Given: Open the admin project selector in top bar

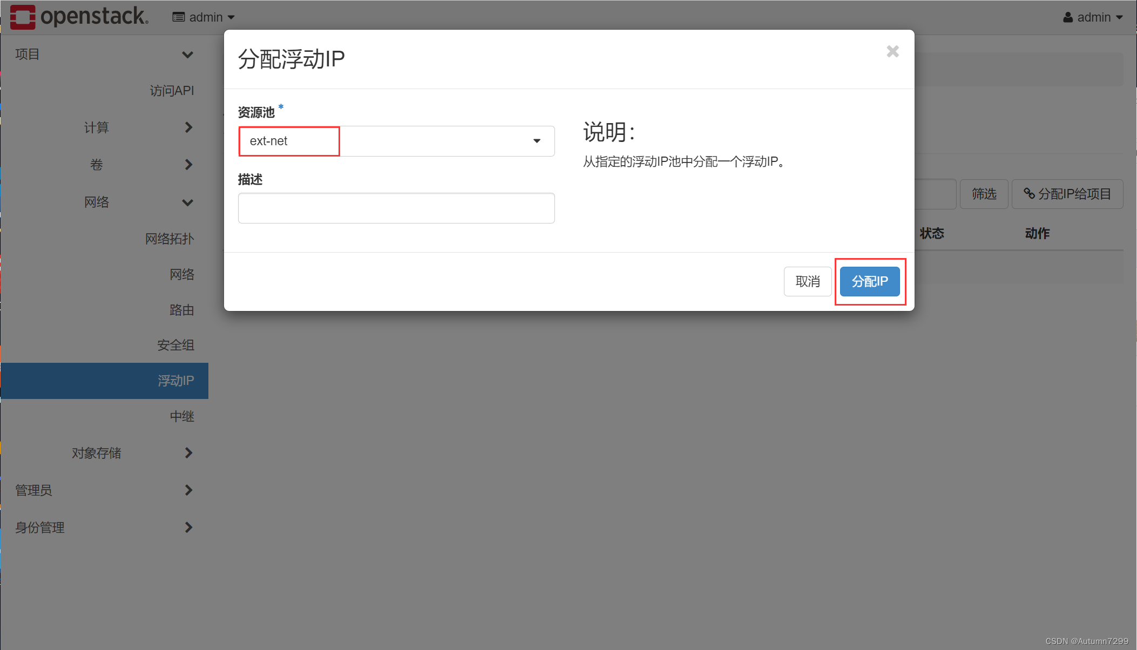Looking at the screenshot, I should tap(204, 17).
